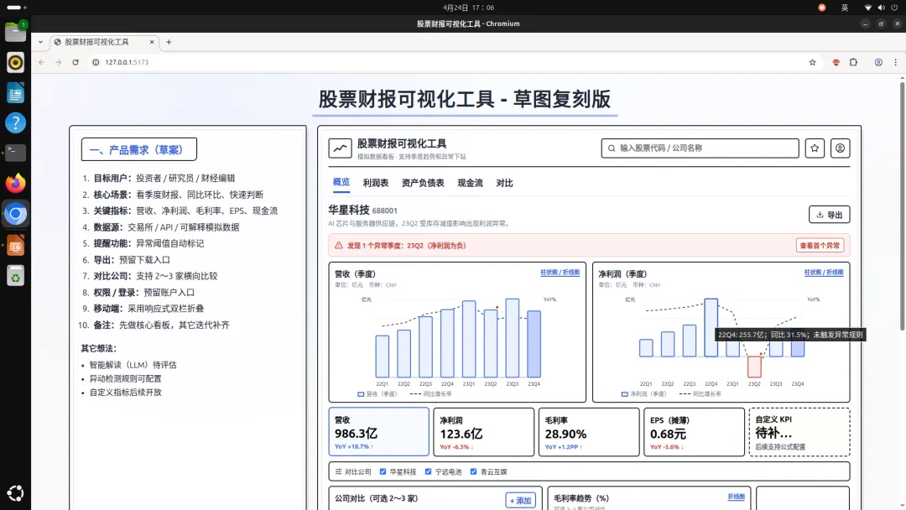Click 查看首个异常 button
Viewport: 906px width, 510px height.
coord(820,246)
